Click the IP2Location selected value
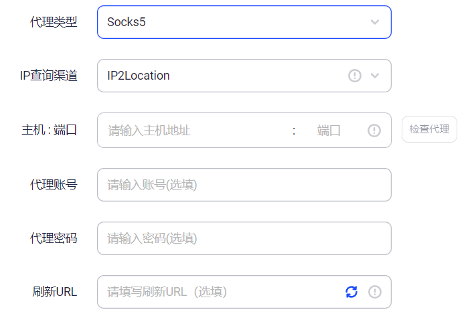 pyautogui.click(x=139, y=76)
